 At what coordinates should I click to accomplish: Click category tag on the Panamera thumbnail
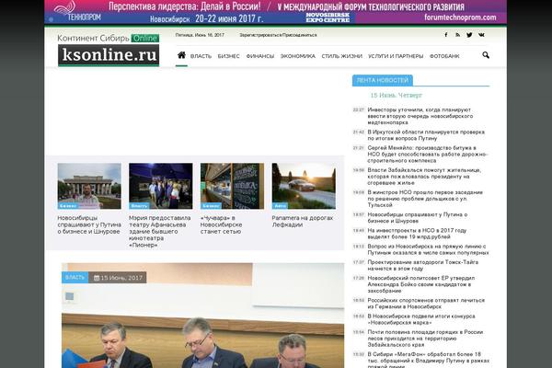click(280, 206)
